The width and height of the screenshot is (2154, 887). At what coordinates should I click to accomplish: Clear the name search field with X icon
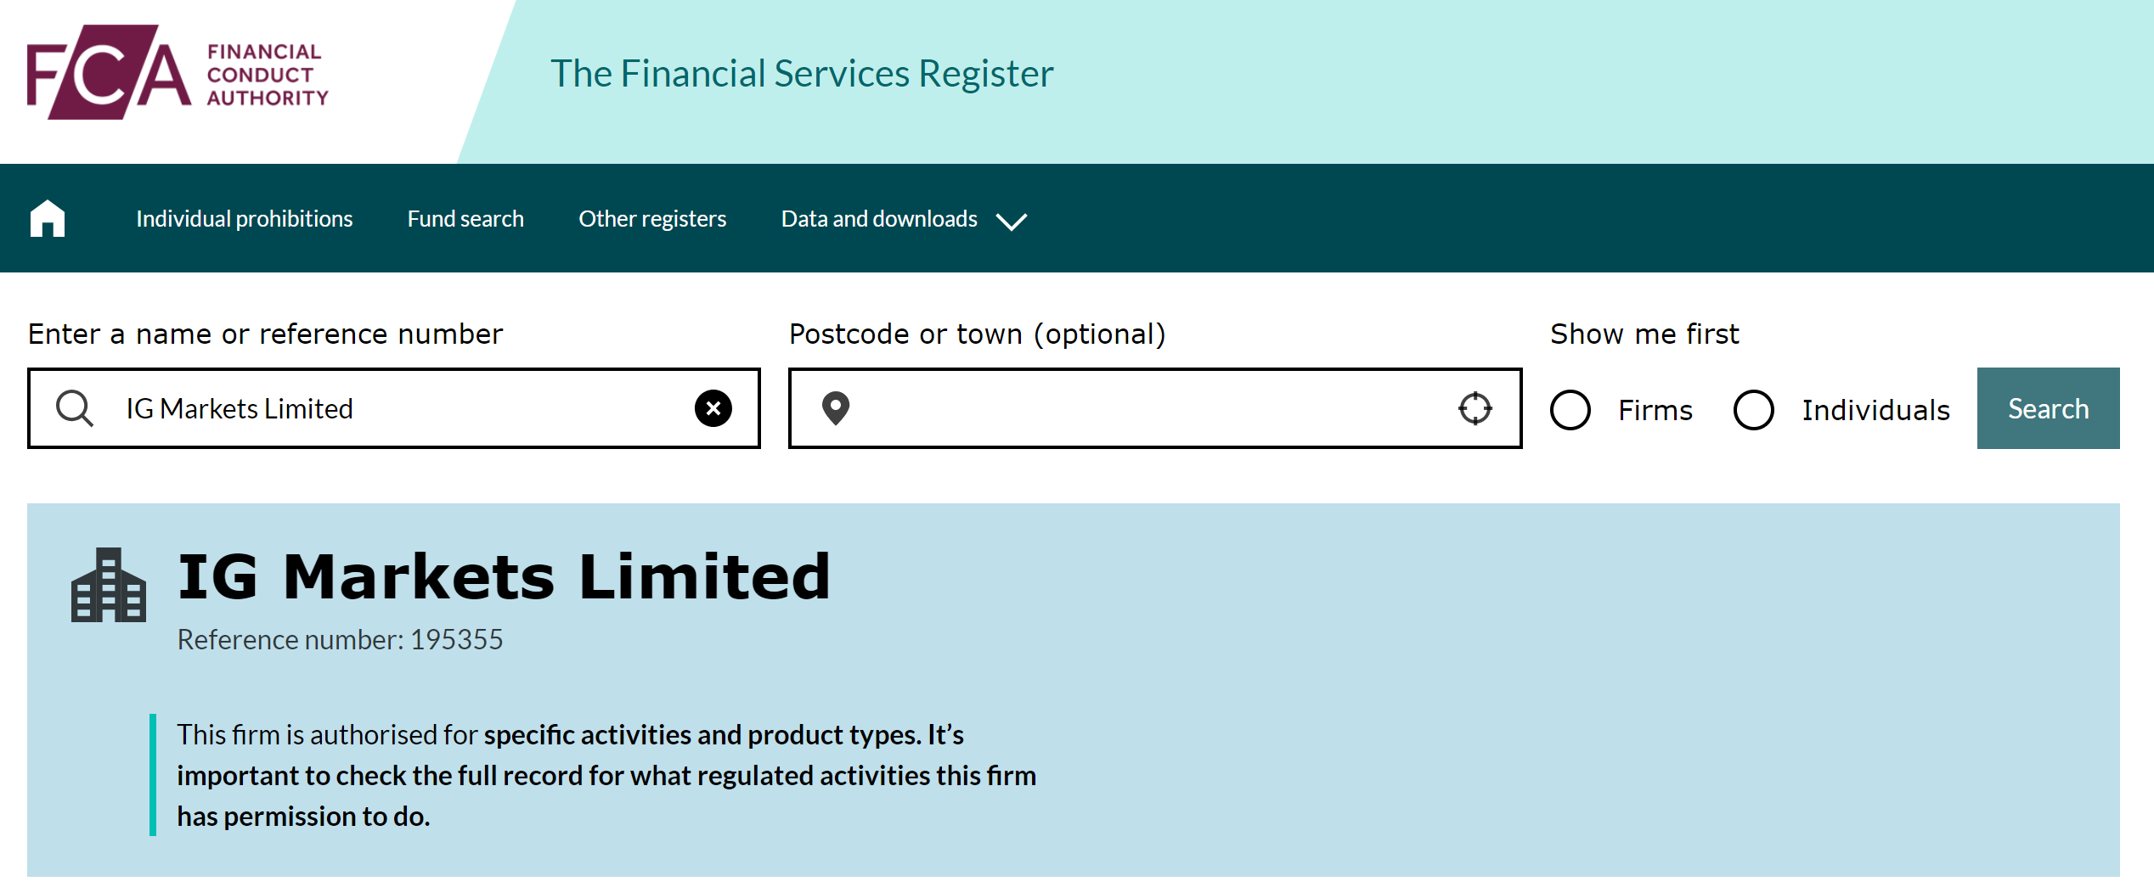click(x=713, y=408)
